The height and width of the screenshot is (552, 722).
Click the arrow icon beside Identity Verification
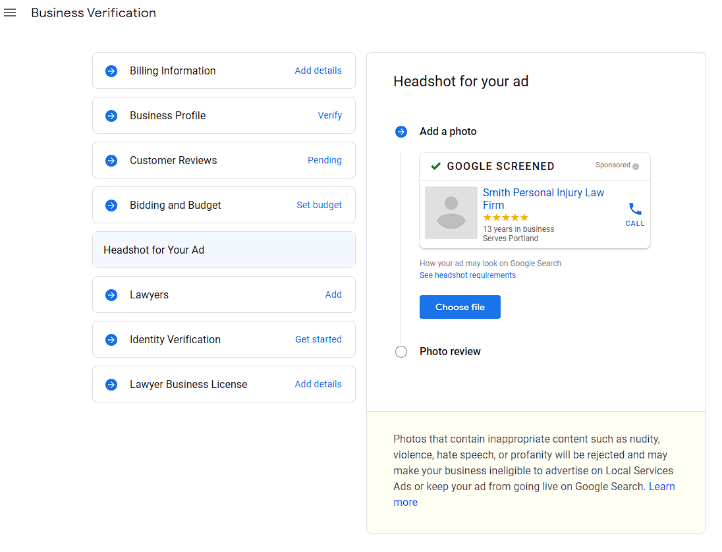click(x=111, y=340)
